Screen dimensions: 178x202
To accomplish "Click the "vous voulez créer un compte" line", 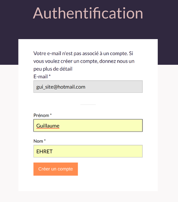I will (84, 61).
